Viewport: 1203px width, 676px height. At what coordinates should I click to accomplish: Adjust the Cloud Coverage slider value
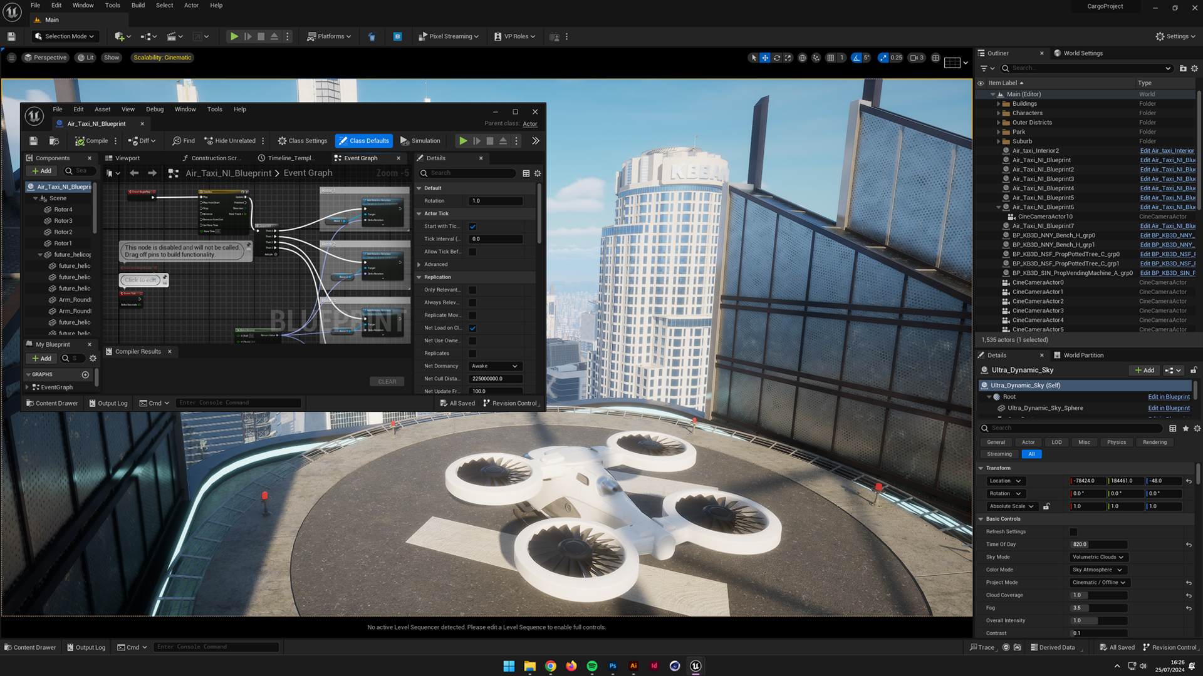click(x=1098, y=595)
